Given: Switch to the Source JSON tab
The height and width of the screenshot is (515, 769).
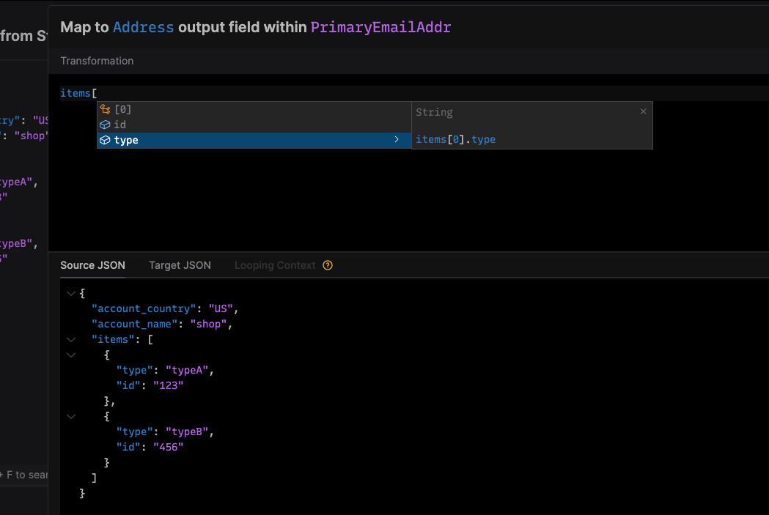Looking at the screenshot, I should [x=92, y=265].
